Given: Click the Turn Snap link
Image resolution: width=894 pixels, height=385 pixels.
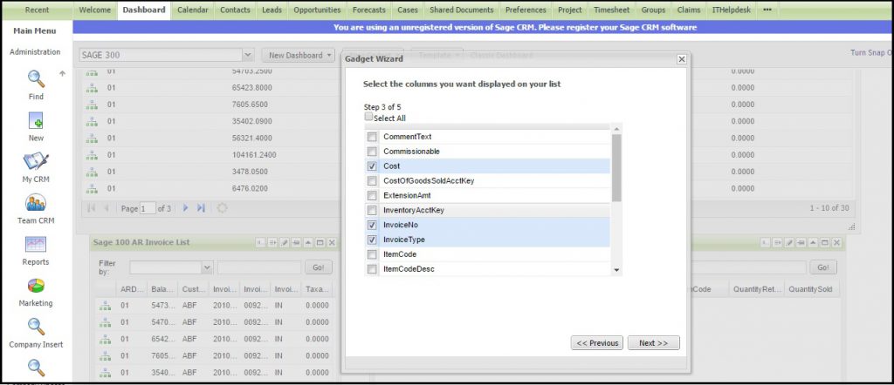Looking at the screenshot, I should [x=872, y=52].
